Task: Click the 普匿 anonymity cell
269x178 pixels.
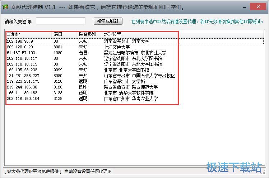Action: 83,53
